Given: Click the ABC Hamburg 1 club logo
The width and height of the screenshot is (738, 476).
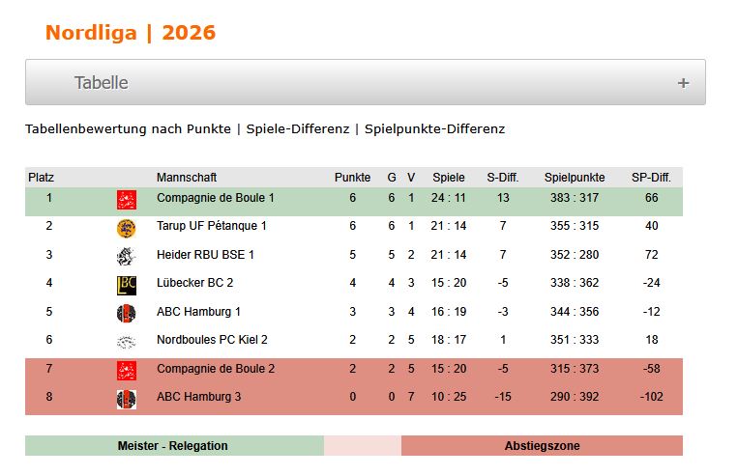Looking at the screenshot, I should [x=126, y=314].
